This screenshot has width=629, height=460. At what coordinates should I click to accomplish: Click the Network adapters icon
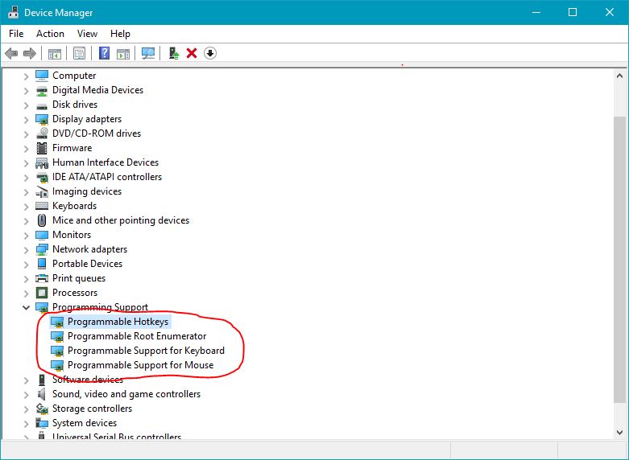click(42, 249)
